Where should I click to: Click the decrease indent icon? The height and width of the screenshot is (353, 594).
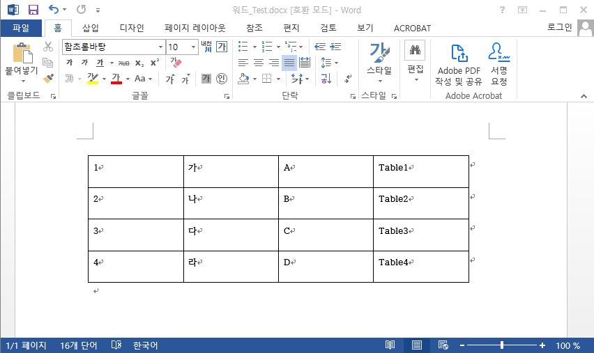click(x=320, y=47)
